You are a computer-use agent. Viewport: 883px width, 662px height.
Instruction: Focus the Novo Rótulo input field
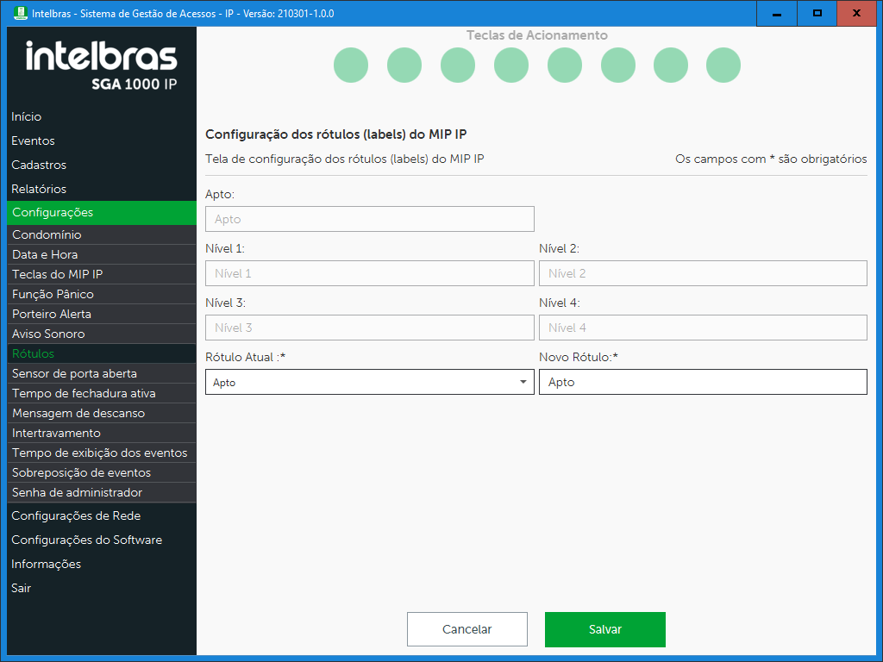tap(702, 382)
